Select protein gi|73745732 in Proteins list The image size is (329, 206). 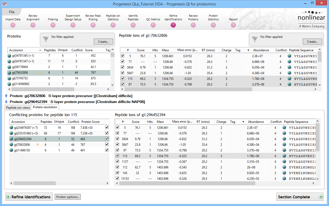tap(59, 78)
